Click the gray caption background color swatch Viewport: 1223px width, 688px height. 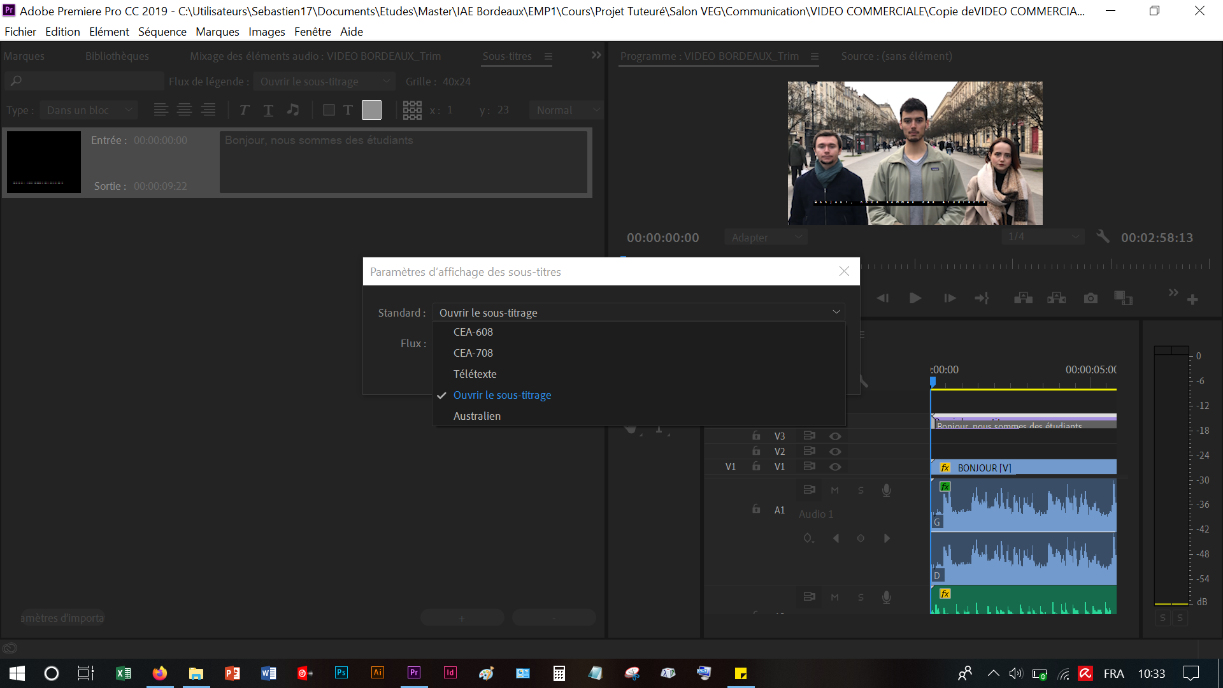coord(371,110)
